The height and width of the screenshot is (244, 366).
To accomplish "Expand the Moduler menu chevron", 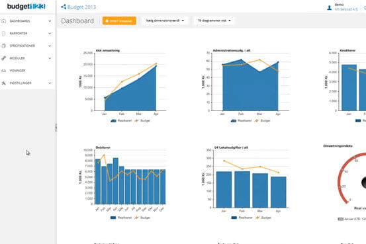I will pyautogui.click(x=50, y=58).
